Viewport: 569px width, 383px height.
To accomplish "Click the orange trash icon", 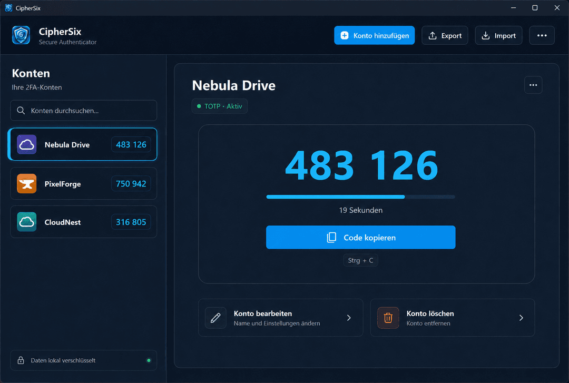I will click(388, 318).
